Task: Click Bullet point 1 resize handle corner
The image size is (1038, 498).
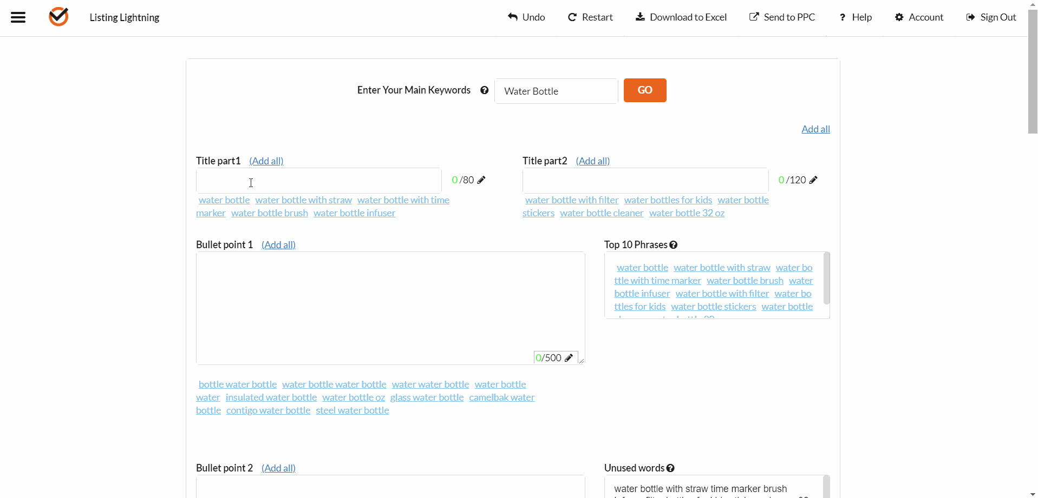Action: pos(582,361)
